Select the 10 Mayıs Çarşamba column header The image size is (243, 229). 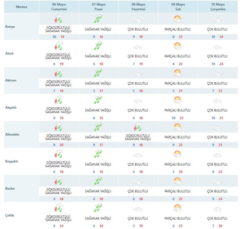point(217,7)
